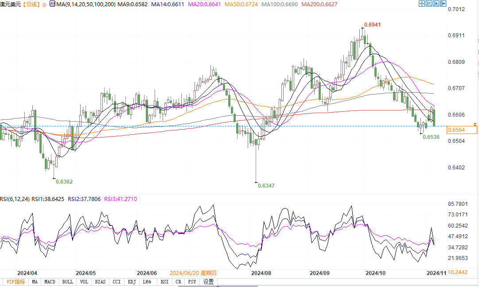Click the 0.6347 low price marker
479x287 pixels.
pos(266,186)
